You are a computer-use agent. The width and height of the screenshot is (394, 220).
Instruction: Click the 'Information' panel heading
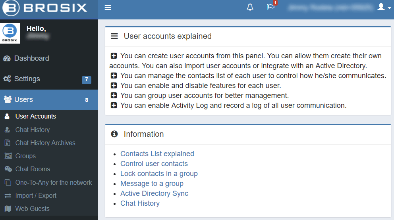pos(143,134)
